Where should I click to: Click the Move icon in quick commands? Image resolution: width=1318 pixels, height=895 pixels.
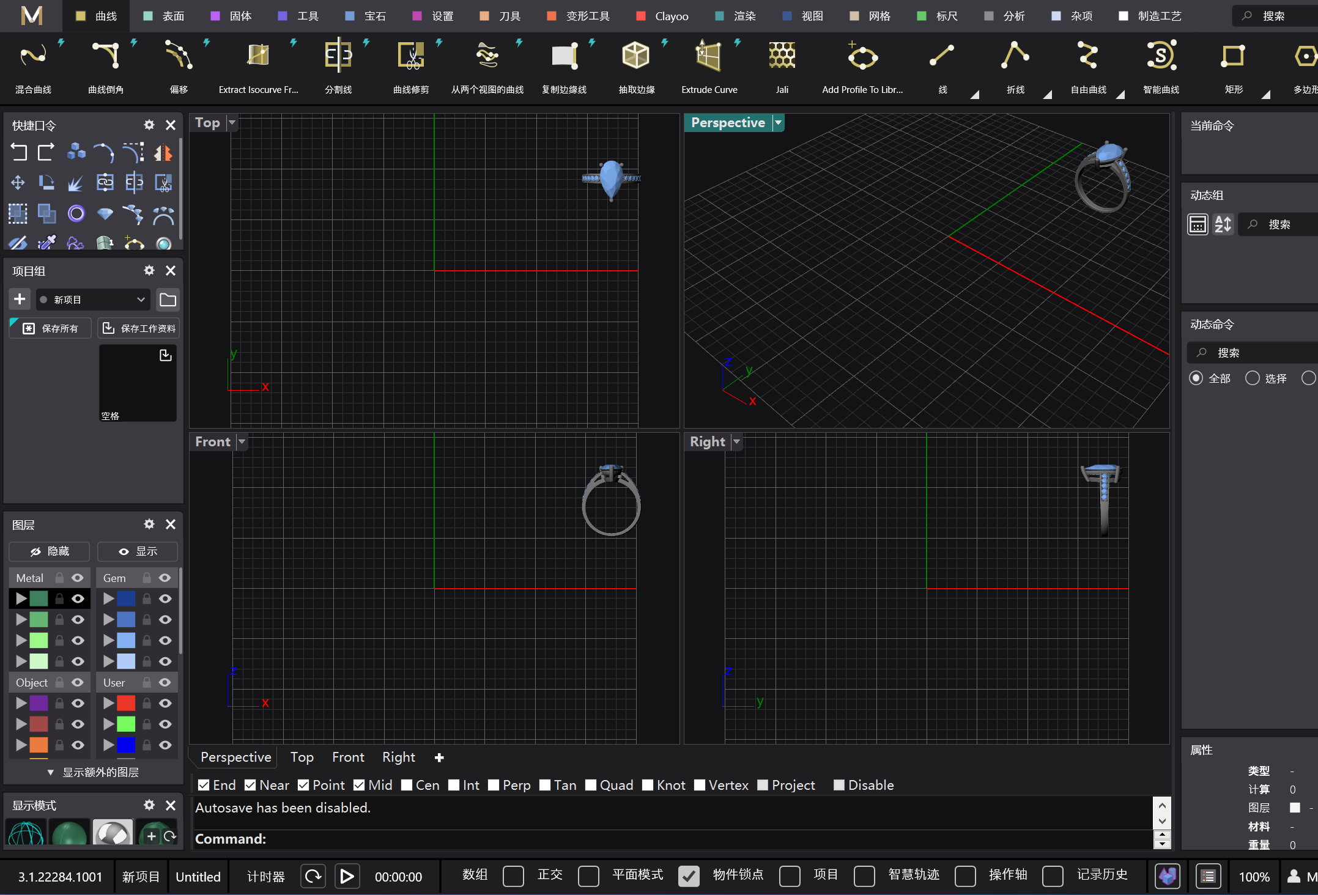click(18, 183)
